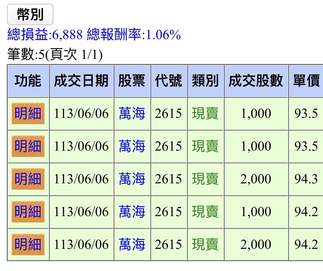The height and width of the screenshot is (271, 323).
Task: Click the 94.3 unit price cell
Action: (x=306, y=179)
